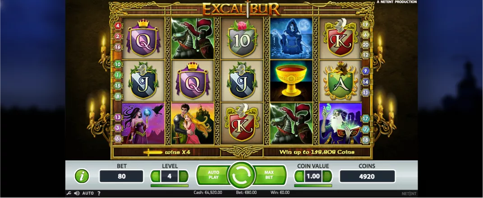The image size is (483, 198).
Task: Mute the game sound speaker icon
Action: [77, 194]
